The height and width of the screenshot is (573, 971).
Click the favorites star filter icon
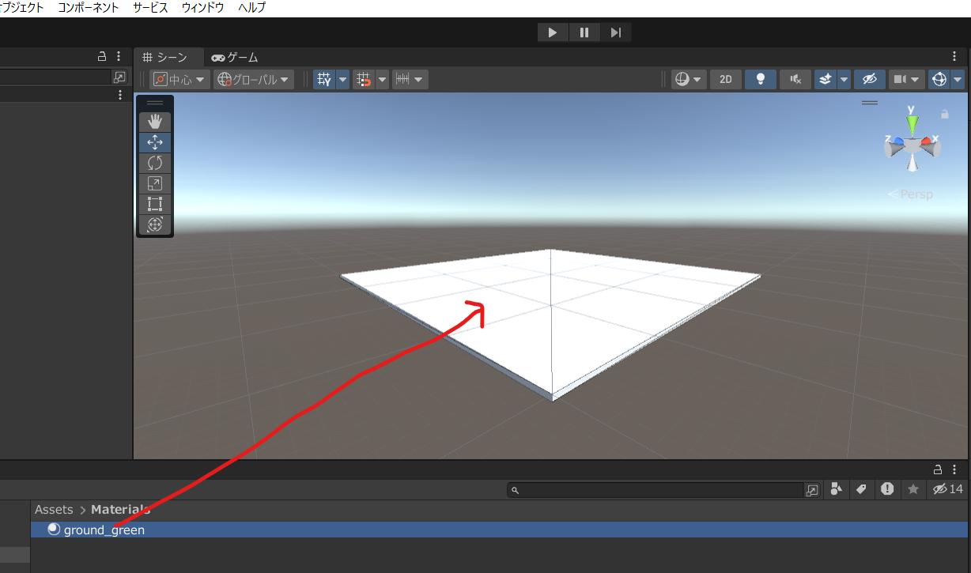click(x=912, y=489)
